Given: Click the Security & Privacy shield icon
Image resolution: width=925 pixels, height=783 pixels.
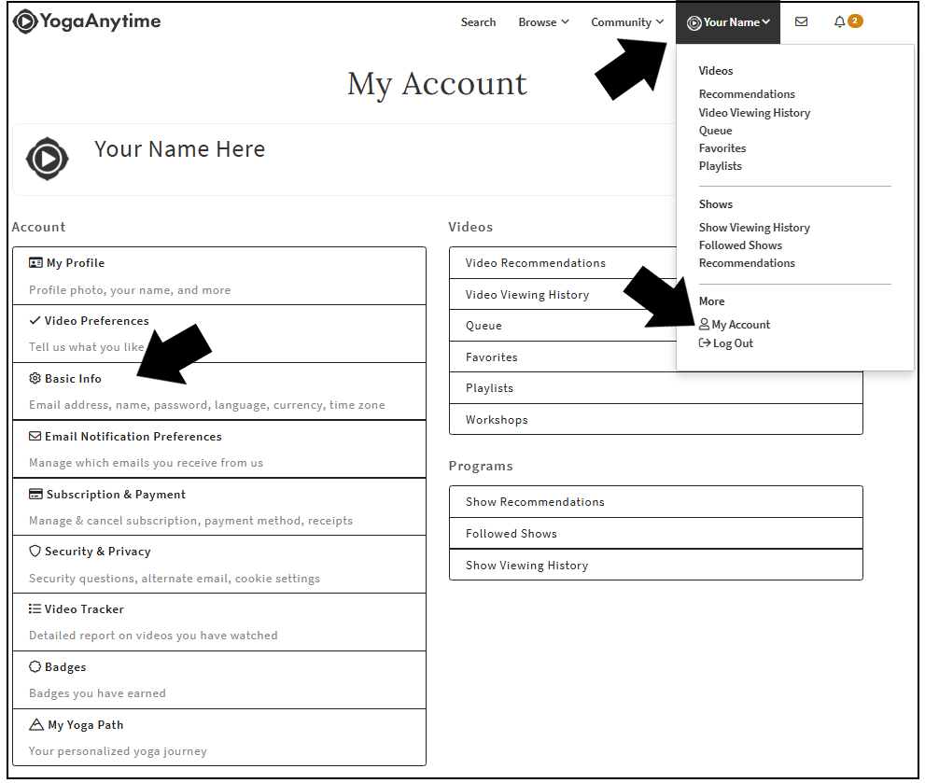Looking at the screenshot, I should tap(35, 552).
